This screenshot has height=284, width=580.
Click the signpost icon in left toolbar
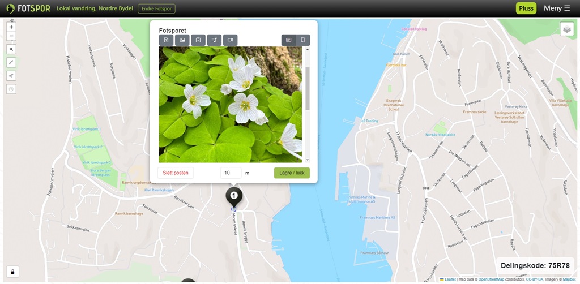11,76
